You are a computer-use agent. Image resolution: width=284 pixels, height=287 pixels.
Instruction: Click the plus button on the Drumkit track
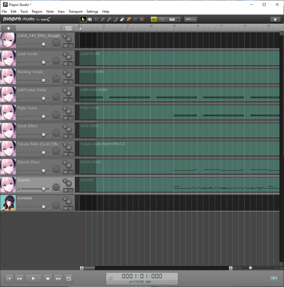(65, 190)
